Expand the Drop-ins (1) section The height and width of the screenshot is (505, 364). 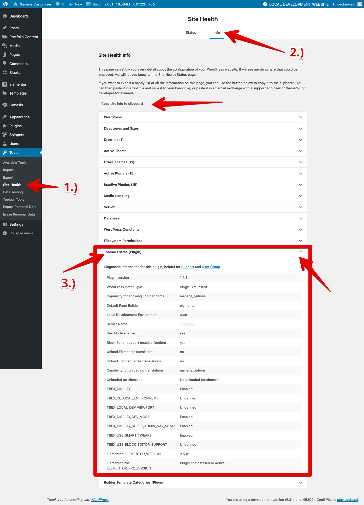[x=203, y=140]
